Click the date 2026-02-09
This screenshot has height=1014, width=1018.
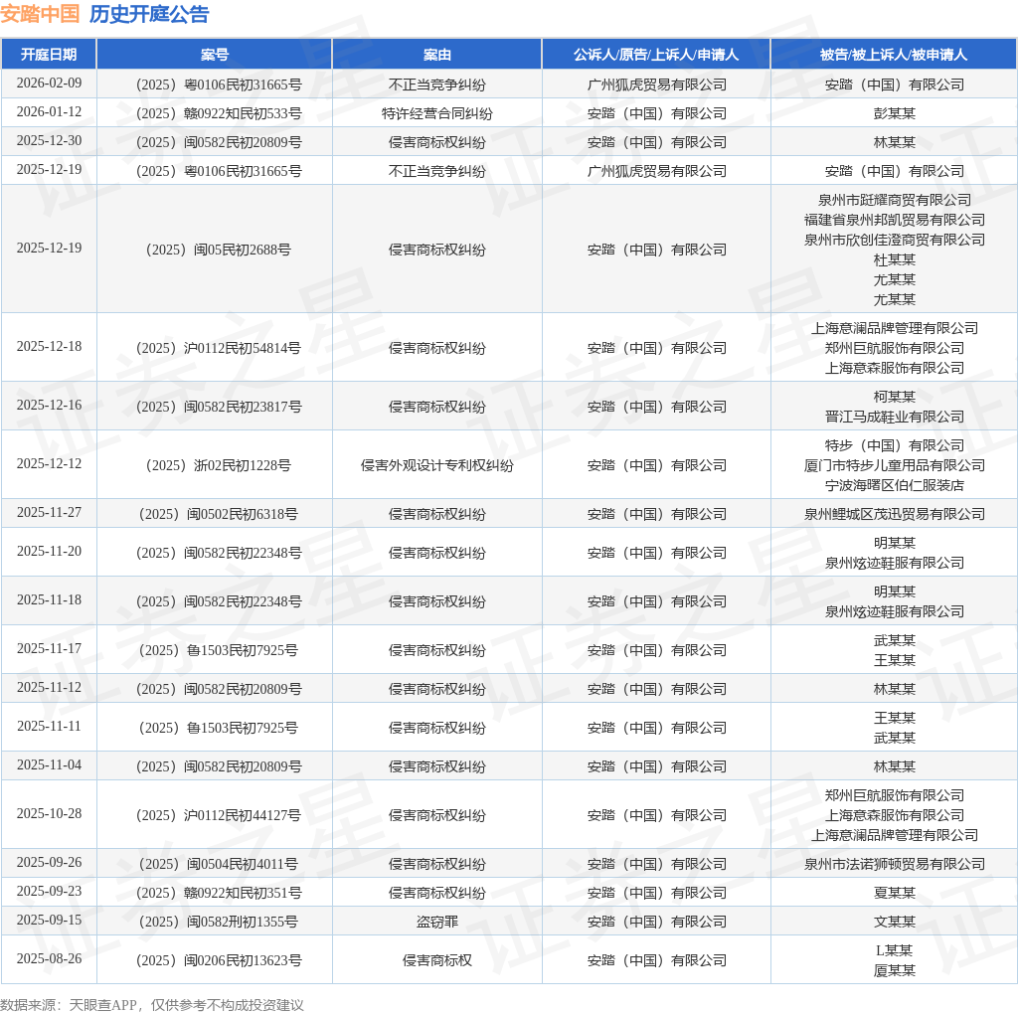(50, 84)
